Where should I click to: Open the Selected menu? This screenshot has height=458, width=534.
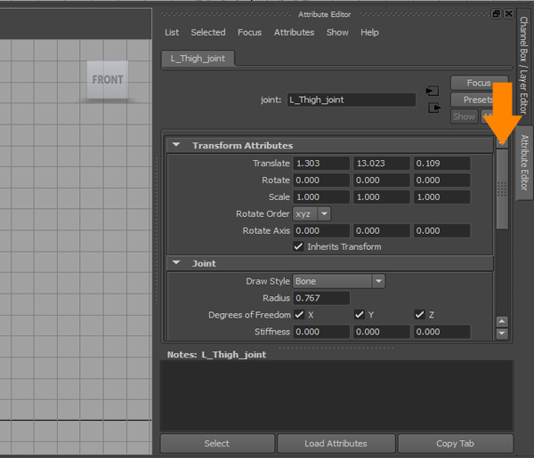click(x=208, y=32)
